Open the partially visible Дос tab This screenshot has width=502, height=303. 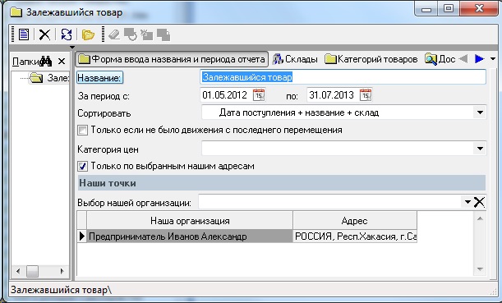[x=440, y=59]
